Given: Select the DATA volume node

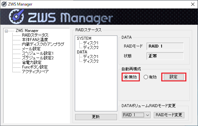Looking at the screenshot, I should pyautogui.click(x=82, y=52).
